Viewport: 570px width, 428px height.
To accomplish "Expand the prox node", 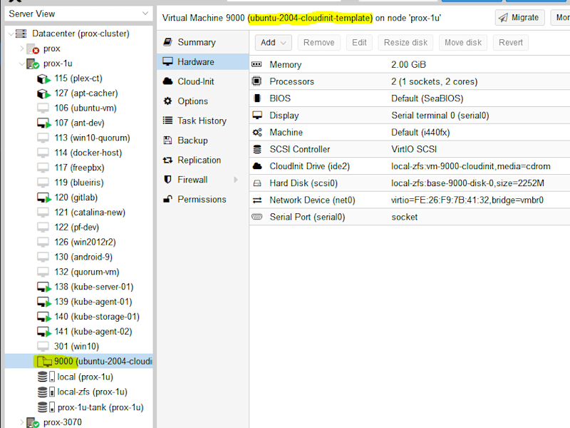I will [22, 48].
